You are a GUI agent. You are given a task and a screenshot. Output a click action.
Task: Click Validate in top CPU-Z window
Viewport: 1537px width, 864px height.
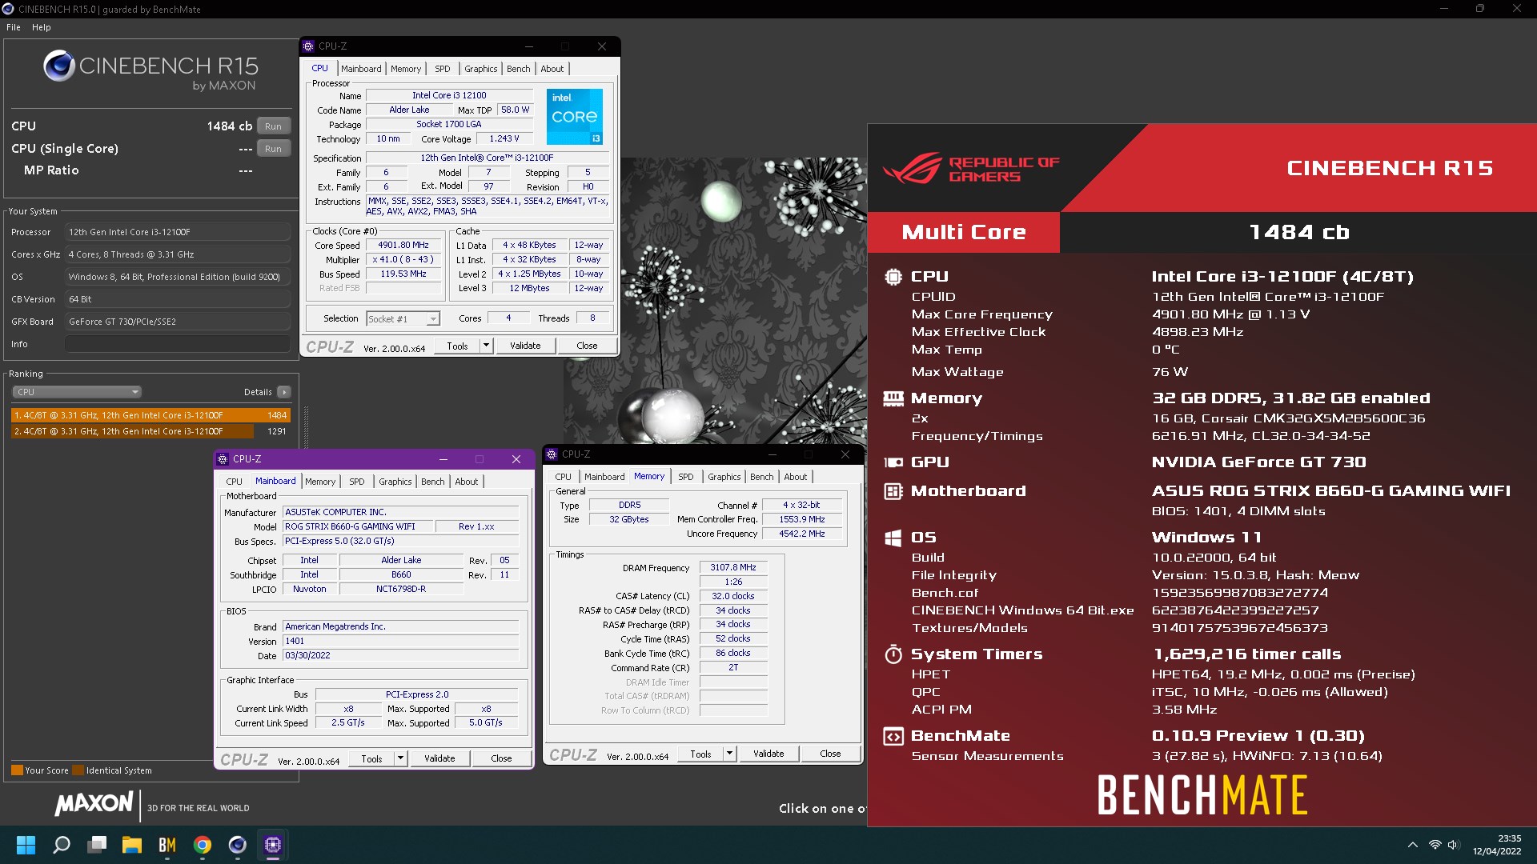click(525, 346)
